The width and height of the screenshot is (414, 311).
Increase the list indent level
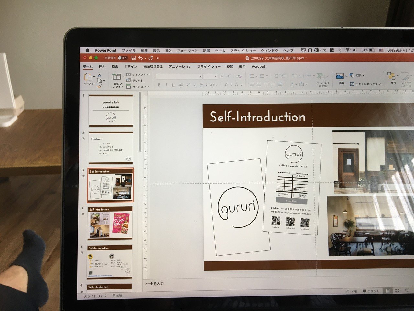pyautogui.click(x=283, y=76)
